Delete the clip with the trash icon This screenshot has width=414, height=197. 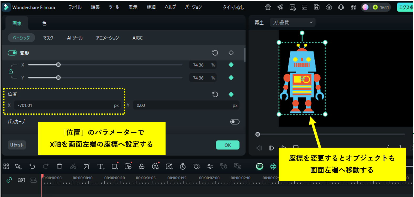click(x=60, y=166)
